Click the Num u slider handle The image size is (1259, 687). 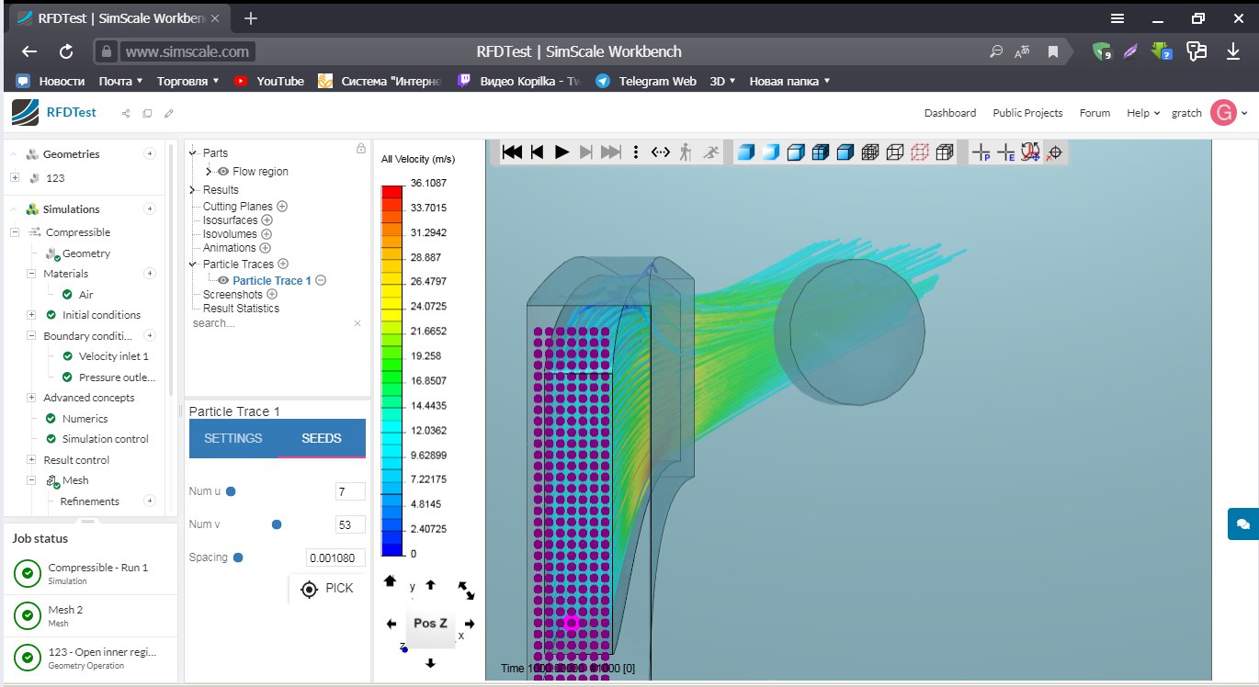[x=231, y=492]
